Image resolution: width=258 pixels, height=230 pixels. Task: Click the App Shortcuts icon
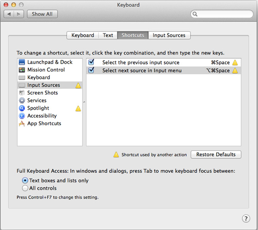(22, 123)
